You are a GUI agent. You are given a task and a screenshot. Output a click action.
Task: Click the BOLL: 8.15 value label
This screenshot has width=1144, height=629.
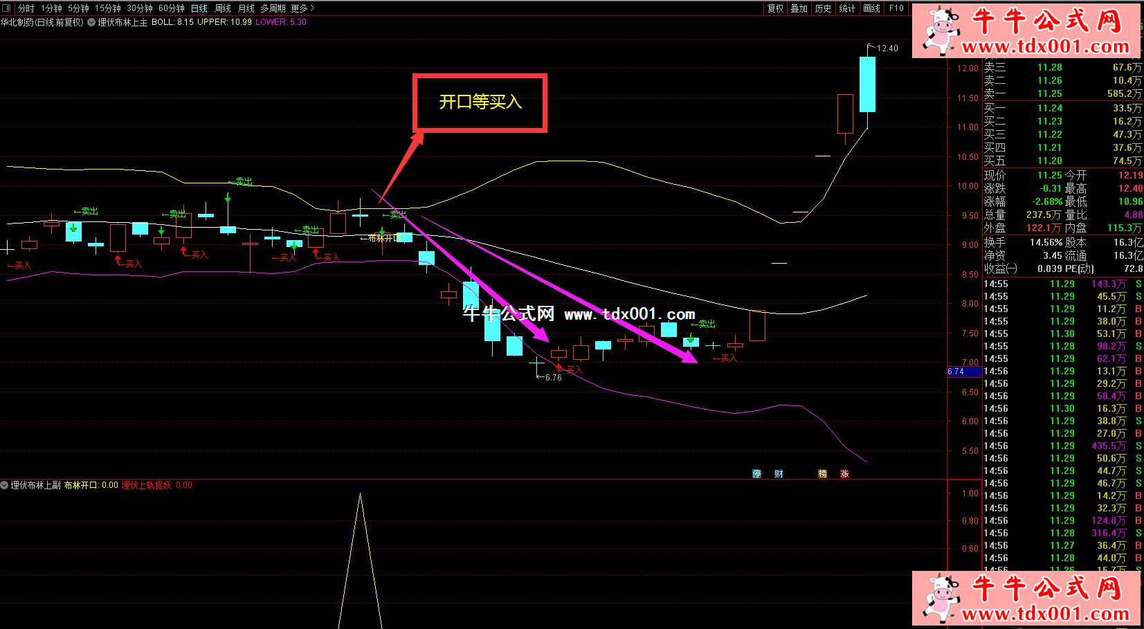coord(172,22)
